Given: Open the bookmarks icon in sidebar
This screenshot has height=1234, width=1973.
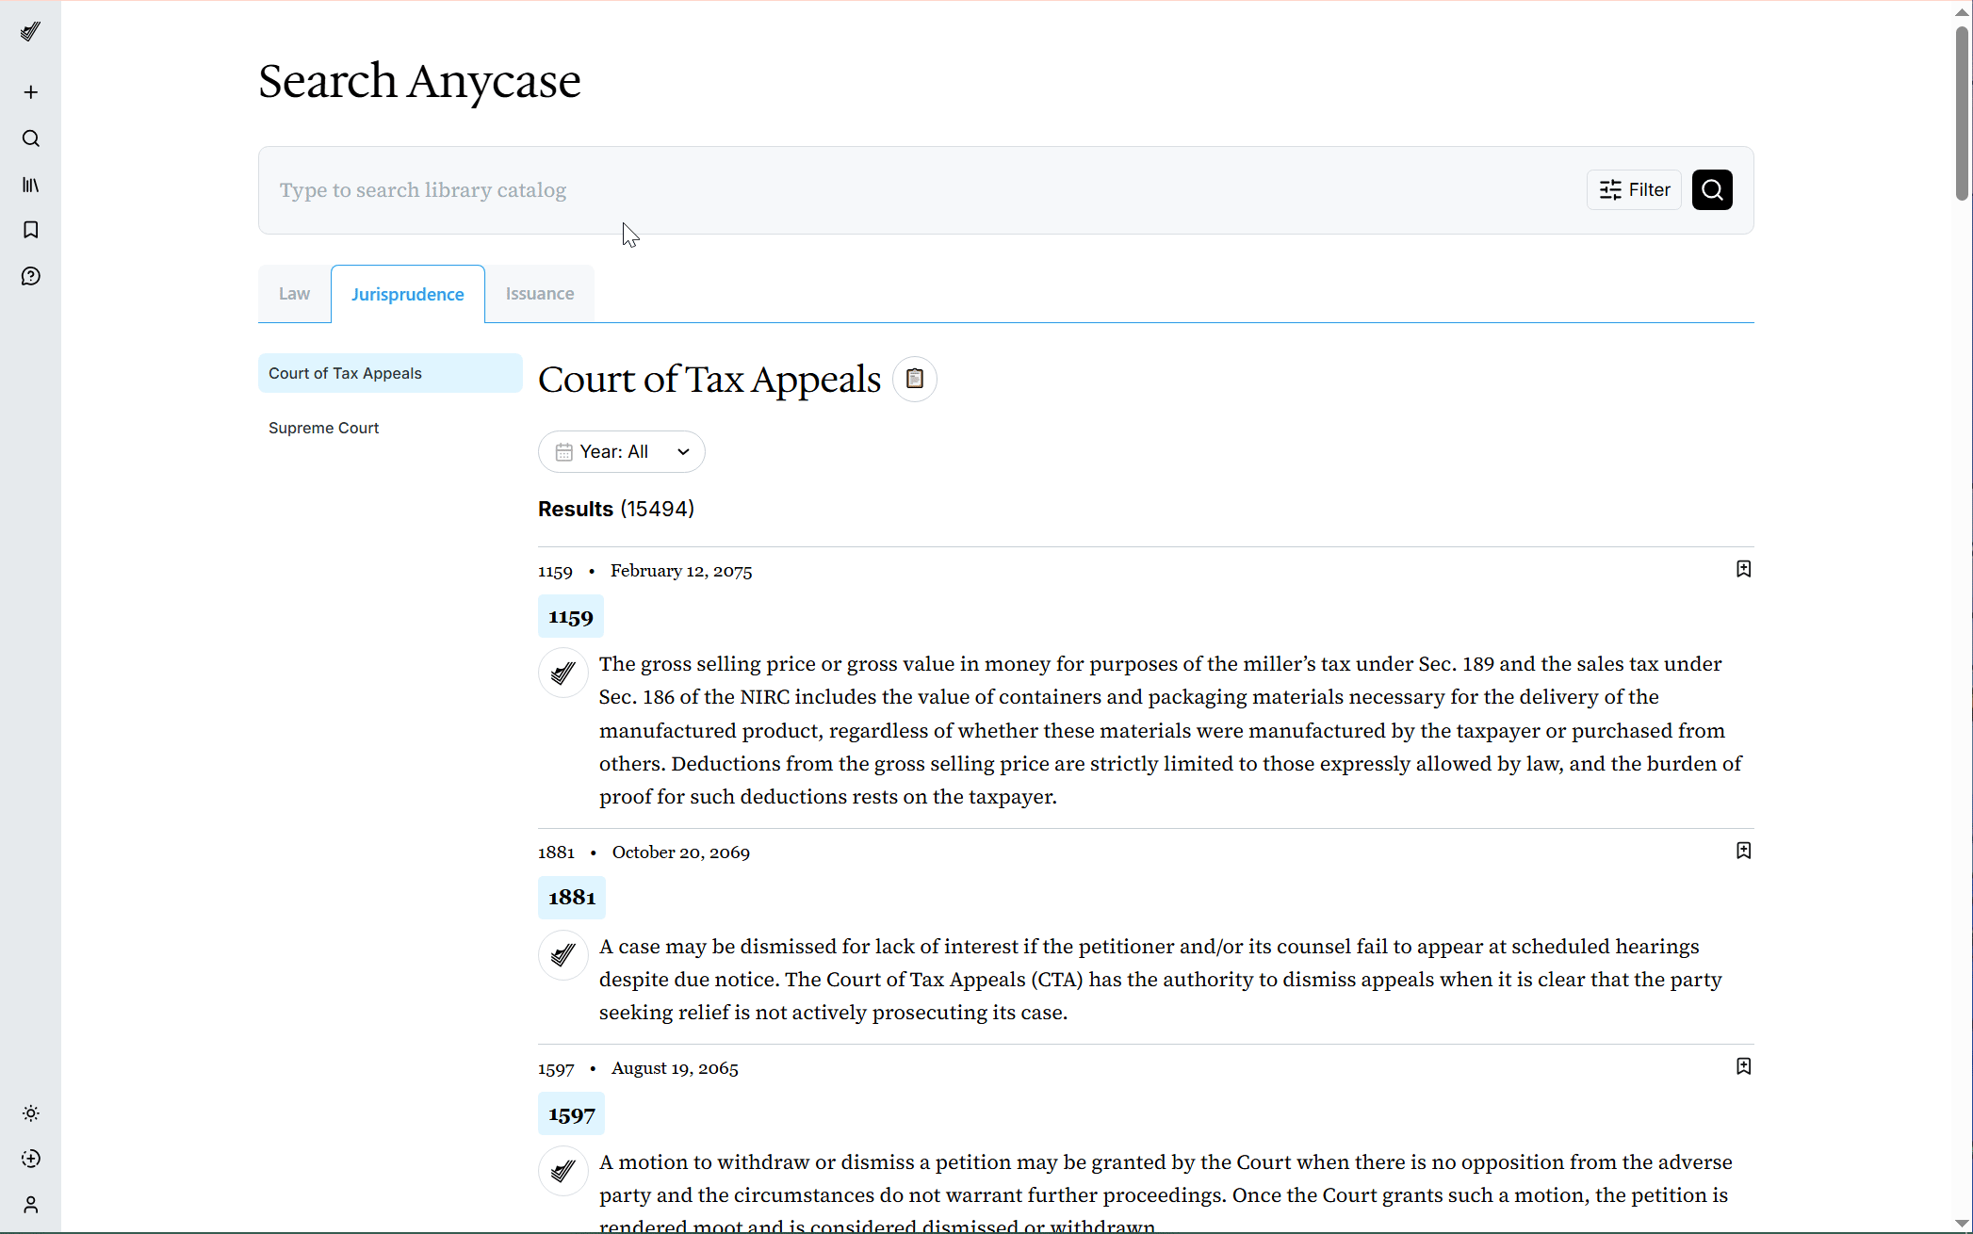Looking at the screenshot, I should [30, 230].
